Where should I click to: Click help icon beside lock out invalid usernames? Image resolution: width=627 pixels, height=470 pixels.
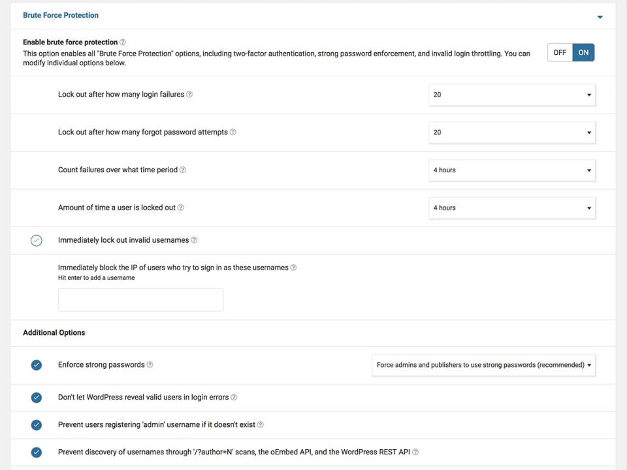click(194, 240)
